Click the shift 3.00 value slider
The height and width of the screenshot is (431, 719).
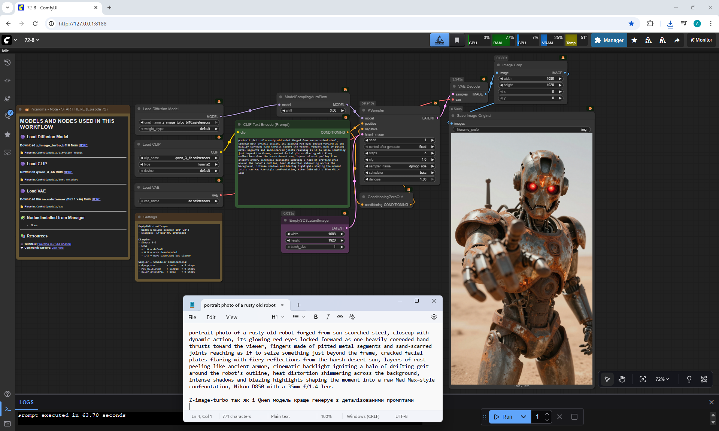click(x=313, y=110)
